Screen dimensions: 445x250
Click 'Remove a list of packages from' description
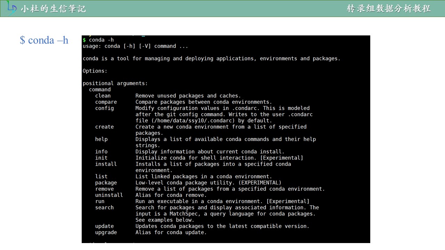click(x=230, y=189)
